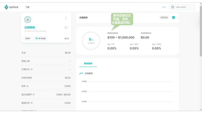202x113 pixels.
Task: Click the 帐号连接 button
Action: 40,38
